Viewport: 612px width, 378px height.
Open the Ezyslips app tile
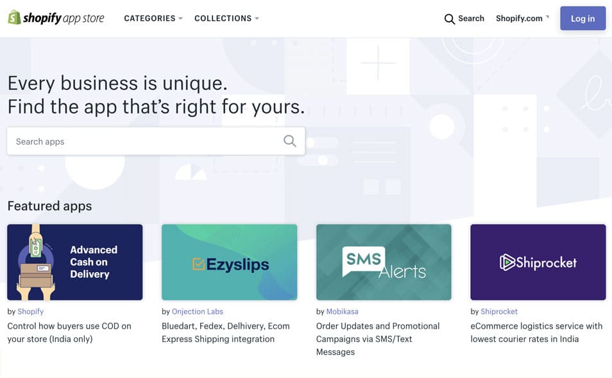pyautogui.click(x=229, y=262)
